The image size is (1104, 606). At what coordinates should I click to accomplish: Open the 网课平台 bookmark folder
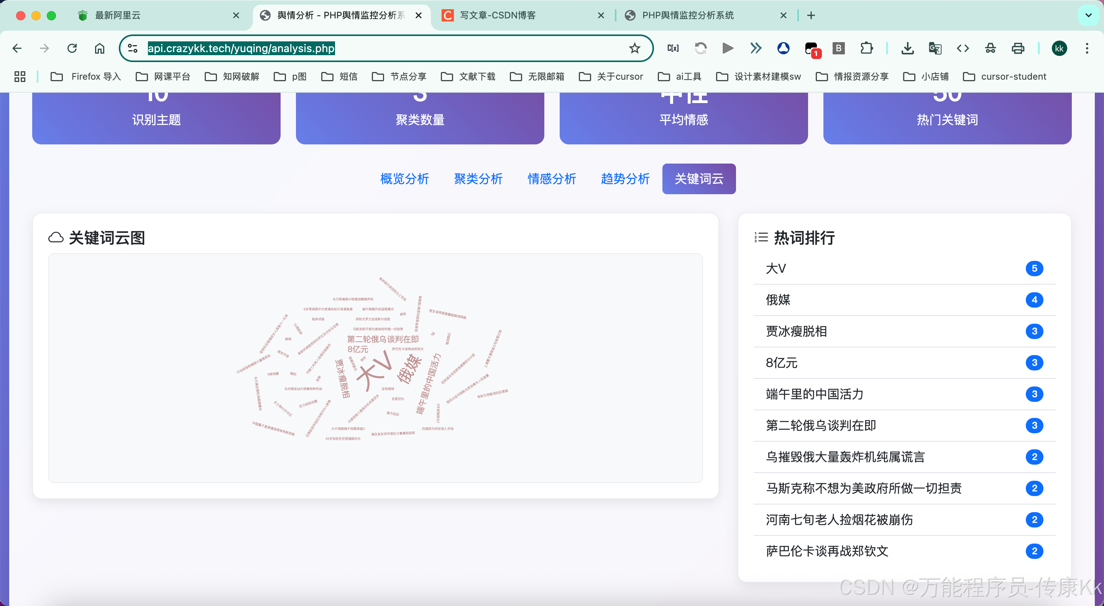click(163, 77)
